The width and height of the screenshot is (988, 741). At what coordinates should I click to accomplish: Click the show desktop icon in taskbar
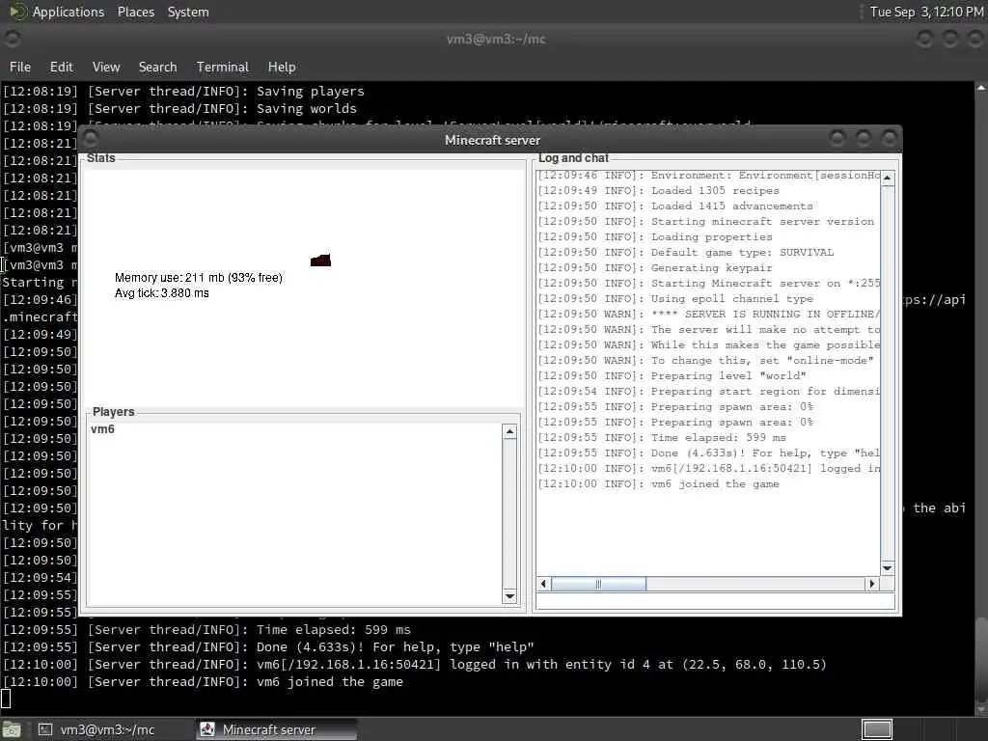(12, 729)
